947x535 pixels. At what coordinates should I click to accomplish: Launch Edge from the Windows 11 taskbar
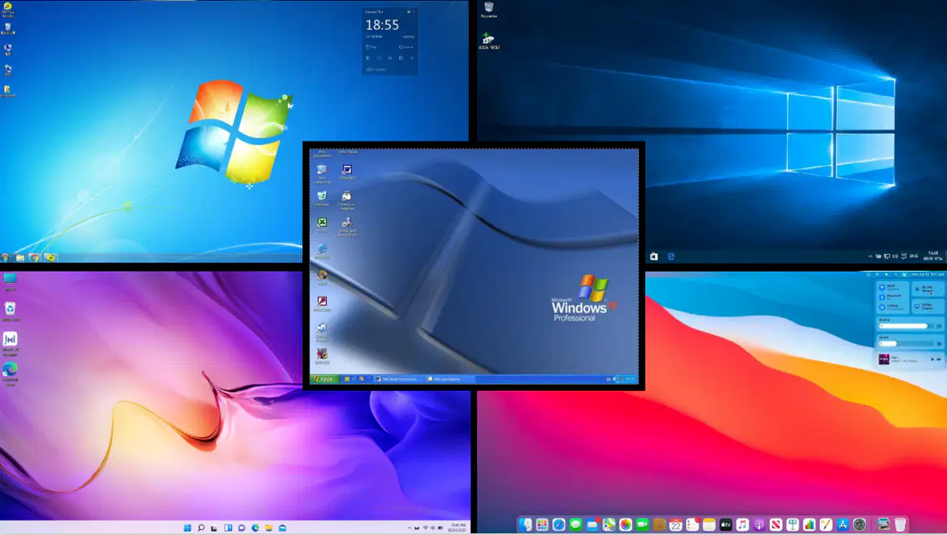(255, 528)
